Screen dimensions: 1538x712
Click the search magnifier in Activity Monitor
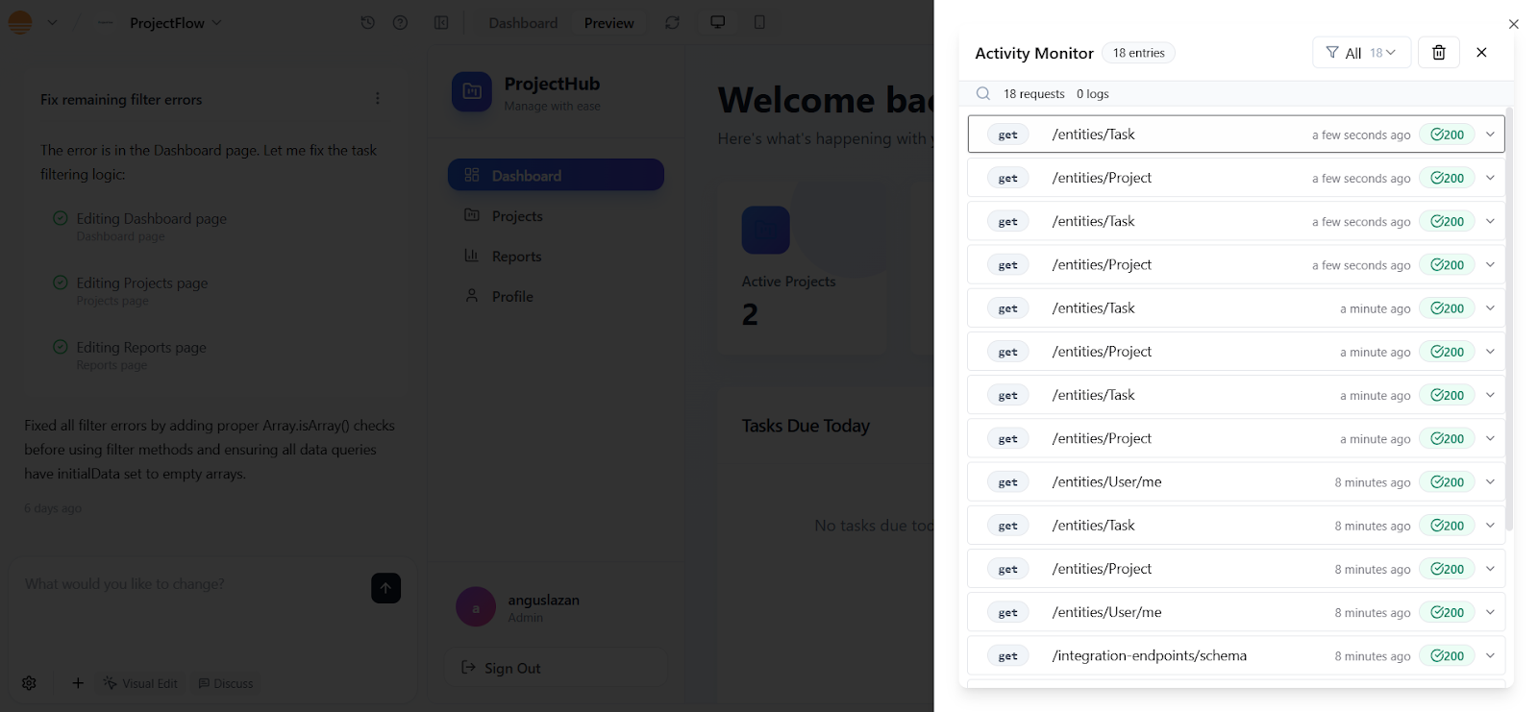983,93
